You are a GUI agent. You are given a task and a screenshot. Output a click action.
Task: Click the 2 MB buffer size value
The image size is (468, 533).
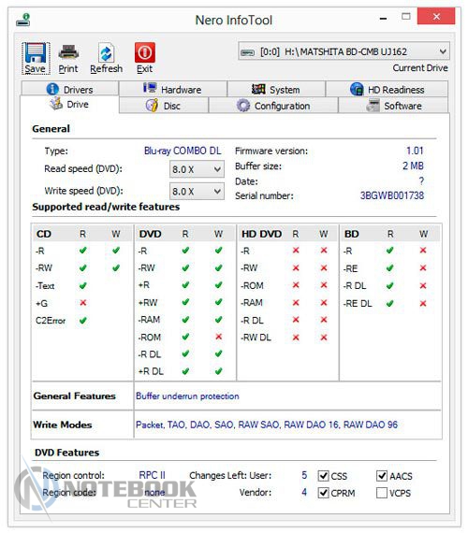point(413,166)
